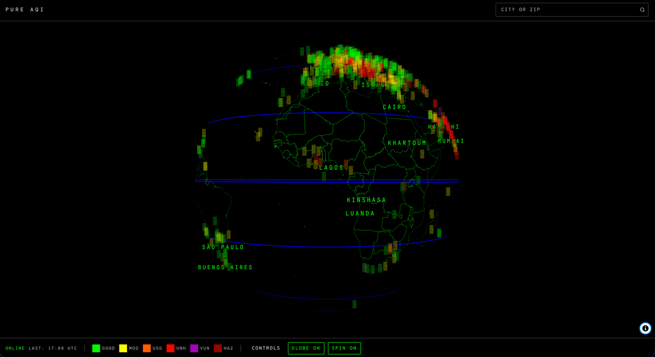
Task: Select the Sao Paulo city label
Action: [x=223, y=248]
